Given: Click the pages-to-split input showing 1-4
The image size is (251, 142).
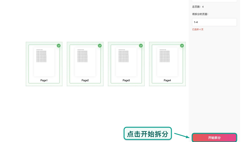Looking at the screenshot, I should click(214, 22).
